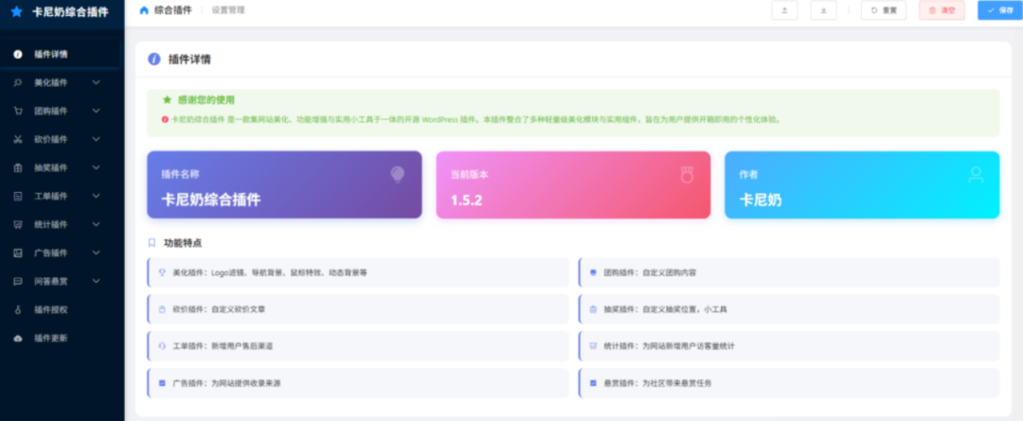The width and height of the screenshot is (1023, 421).
Task: Click the upload icon button in top toolbar
Action: point(784,10)
